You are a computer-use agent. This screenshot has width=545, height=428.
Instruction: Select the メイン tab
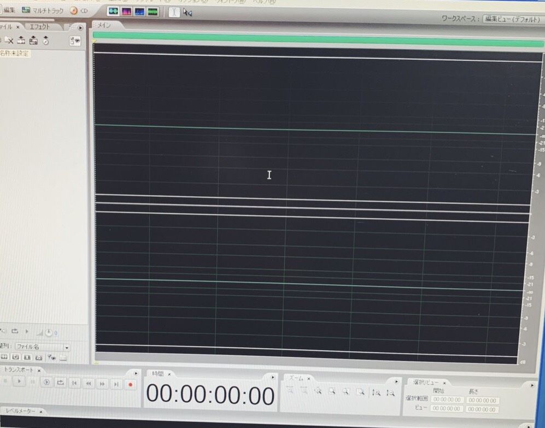[x=104, y=25]
